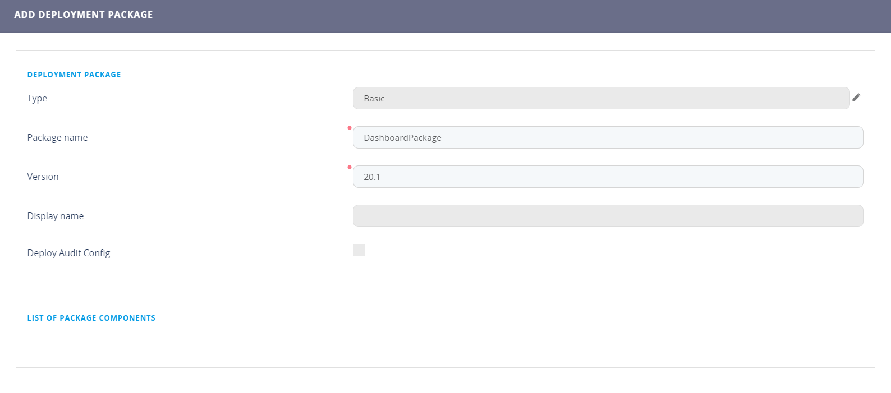Click the red required dot by Package name

[x=350, y=128]
